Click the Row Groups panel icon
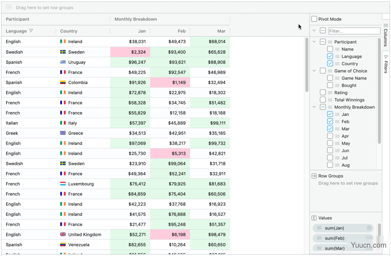Screen dimensions: 391x256 point(314,176)
